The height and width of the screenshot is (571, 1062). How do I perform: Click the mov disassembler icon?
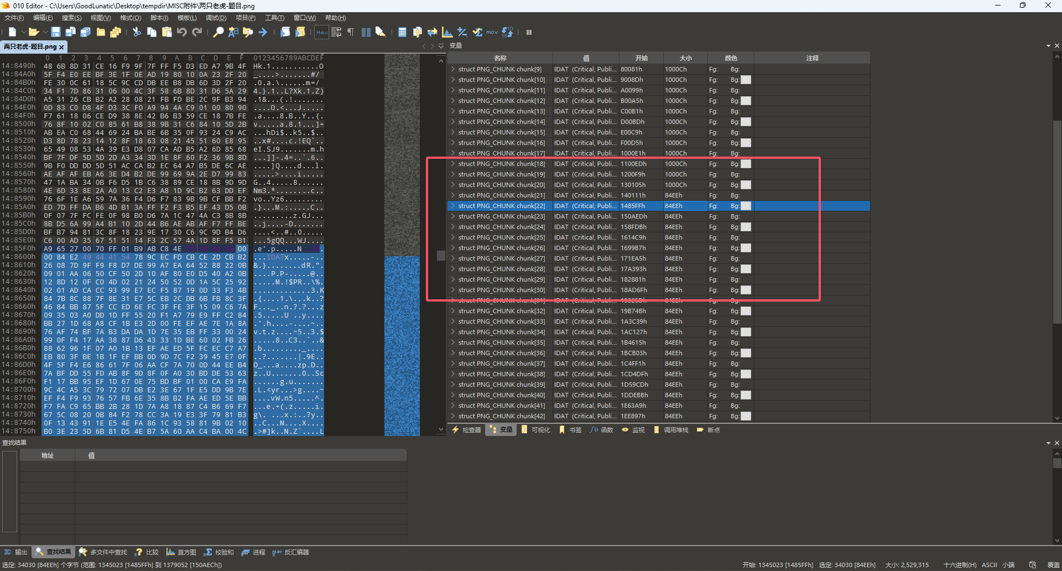tap(492, 32)
